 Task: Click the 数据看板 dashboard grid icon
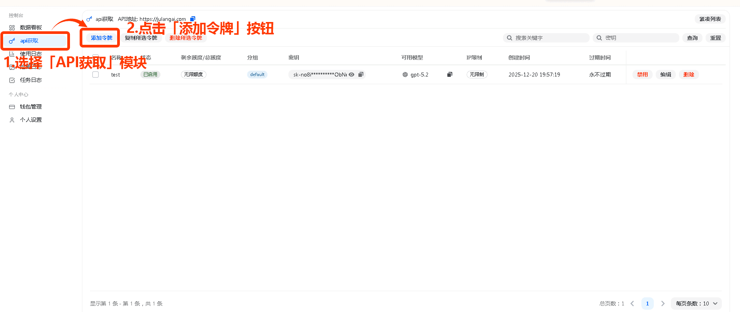tap(12, 28)
